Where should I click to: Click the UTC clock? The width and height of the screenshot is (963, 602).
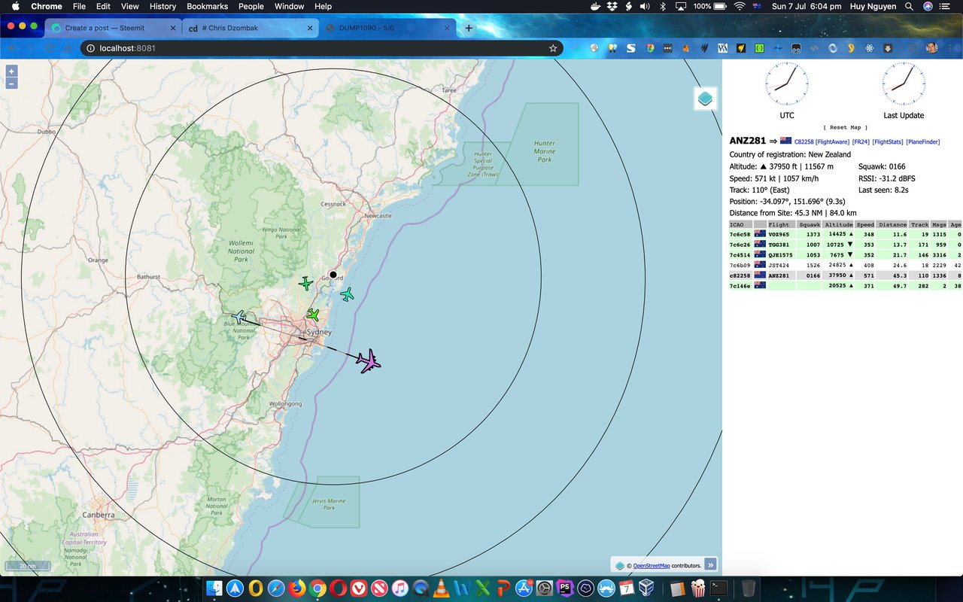787,84
